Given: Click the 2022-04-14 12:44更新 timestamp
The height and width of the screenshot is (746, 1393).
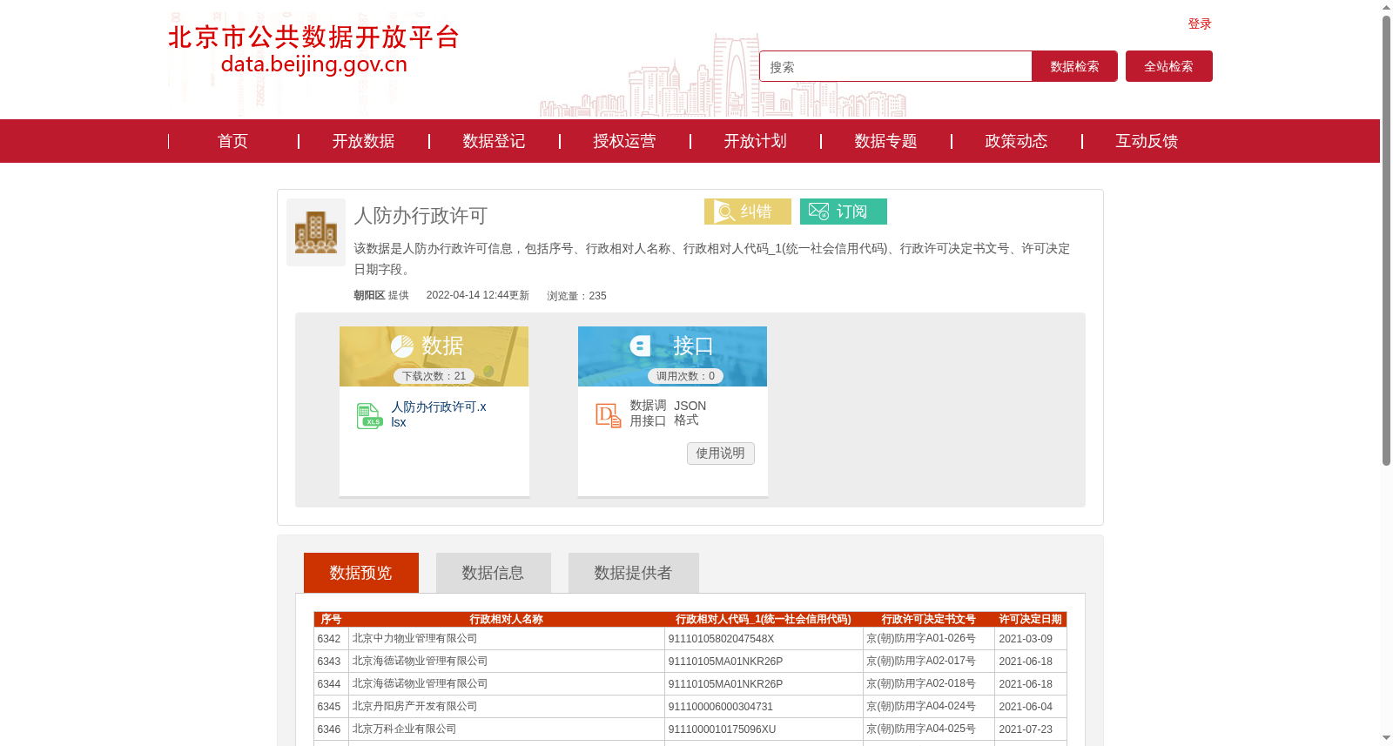Looking at the screenshot, I should tap(478, 296).
